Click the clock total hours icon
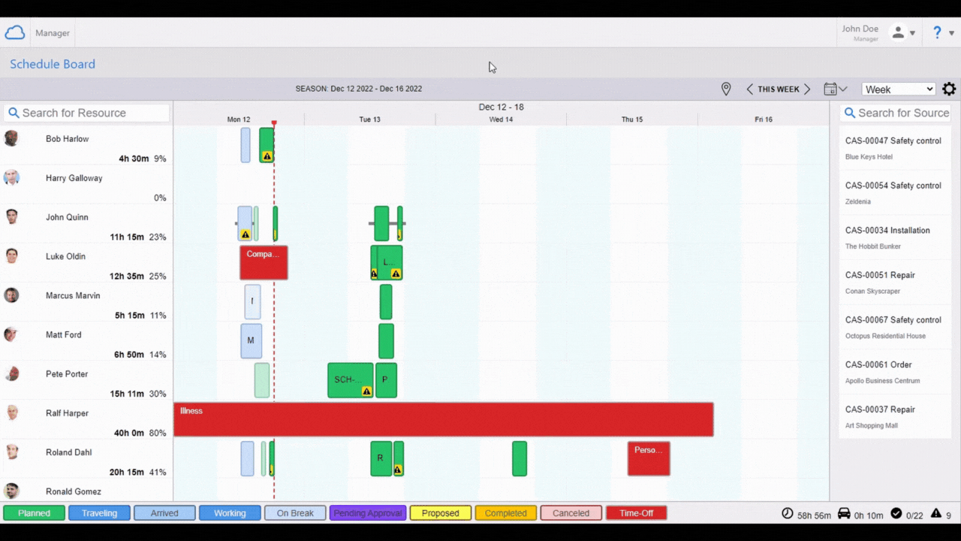This screenshot has height=541, width=961. [x=788, y=513]
